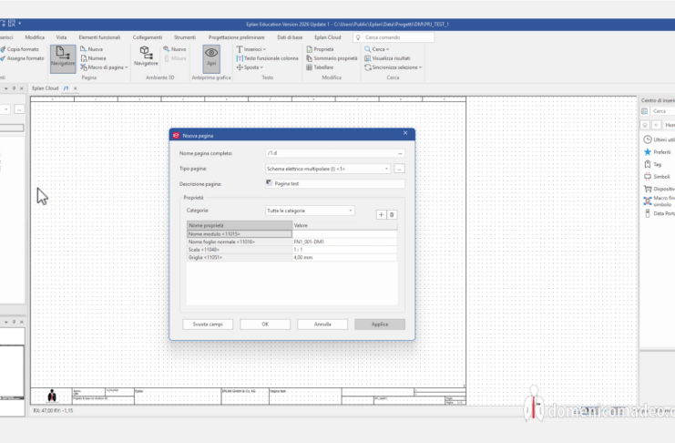Select Simboli in the insert center

pos(648,176)
